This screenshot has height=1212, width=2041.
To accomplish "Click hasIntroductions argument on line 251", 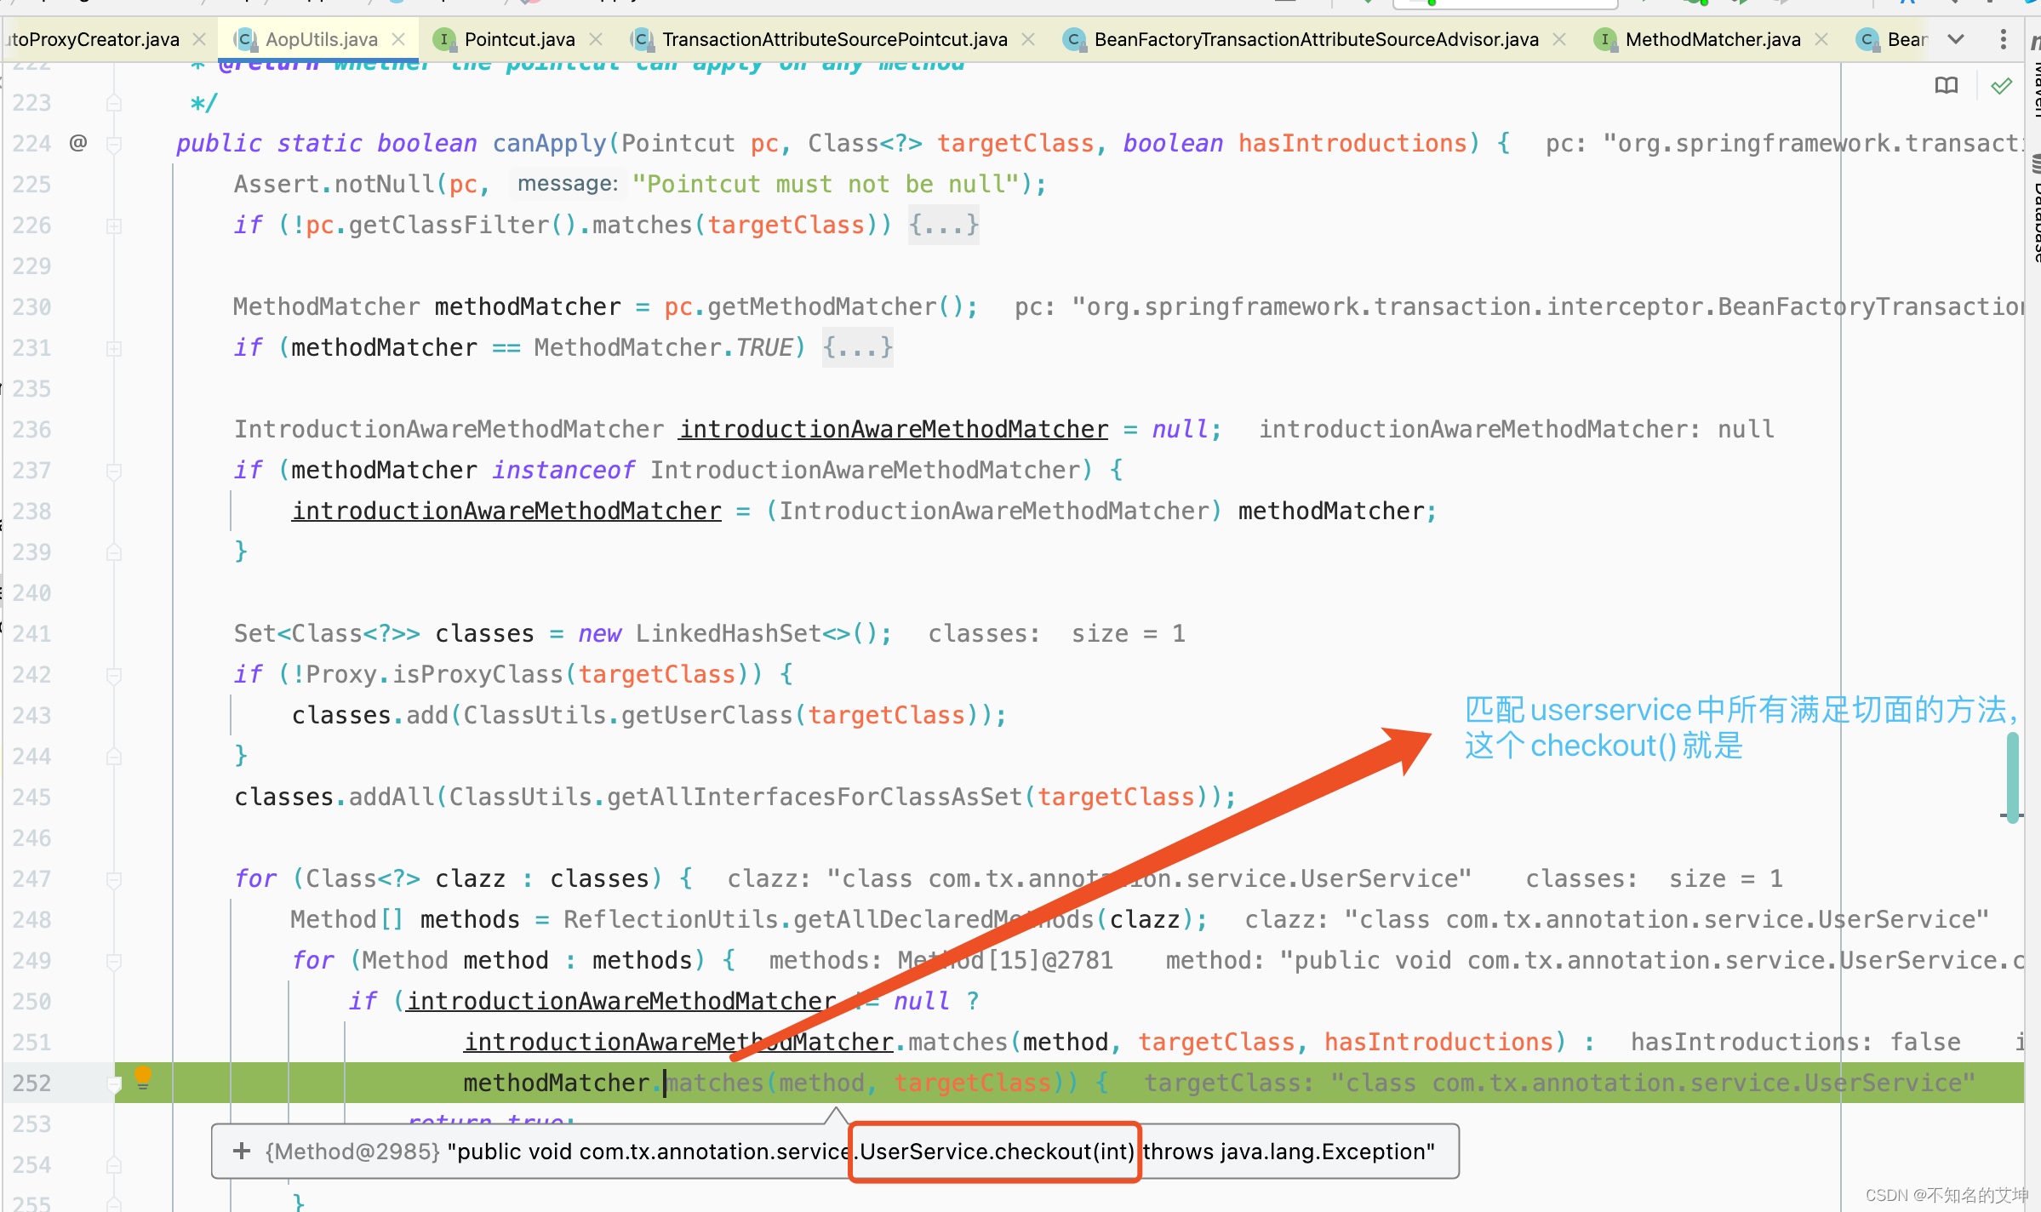I will coord(1438,1042).
